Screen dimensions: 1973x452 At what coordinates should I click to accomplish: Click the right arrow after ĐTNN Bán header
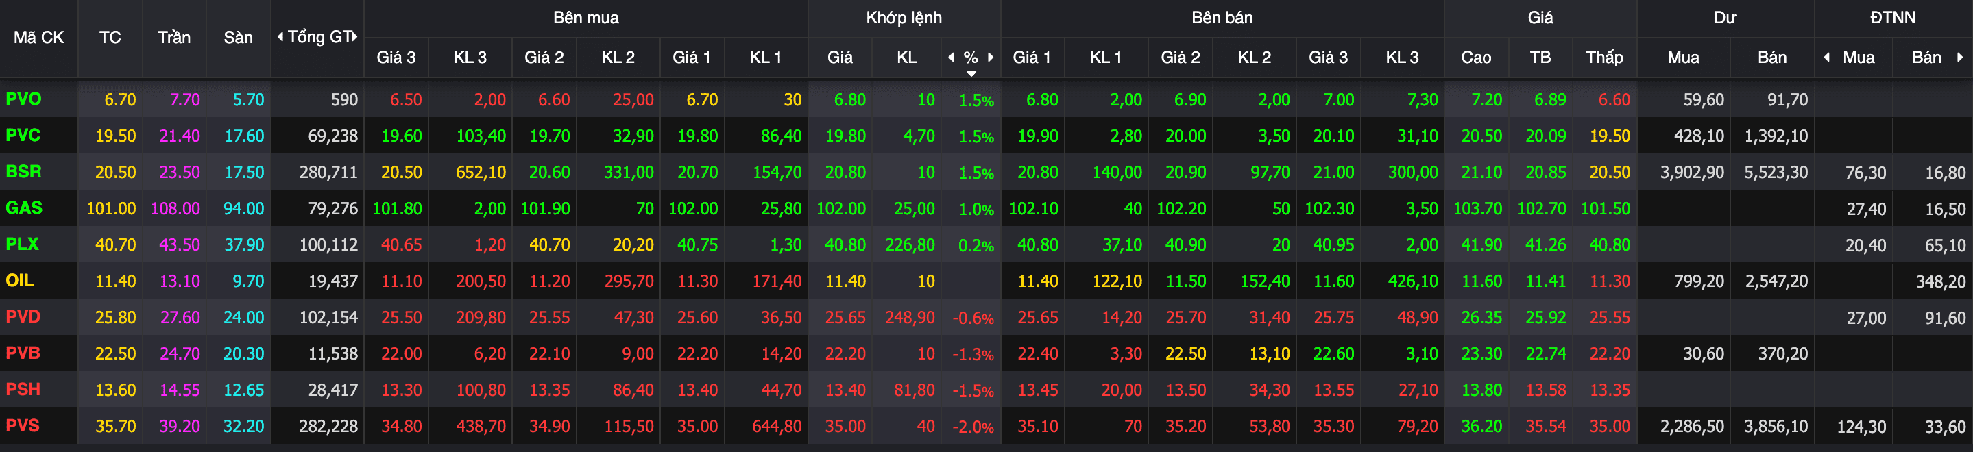tap(1959, 58)
